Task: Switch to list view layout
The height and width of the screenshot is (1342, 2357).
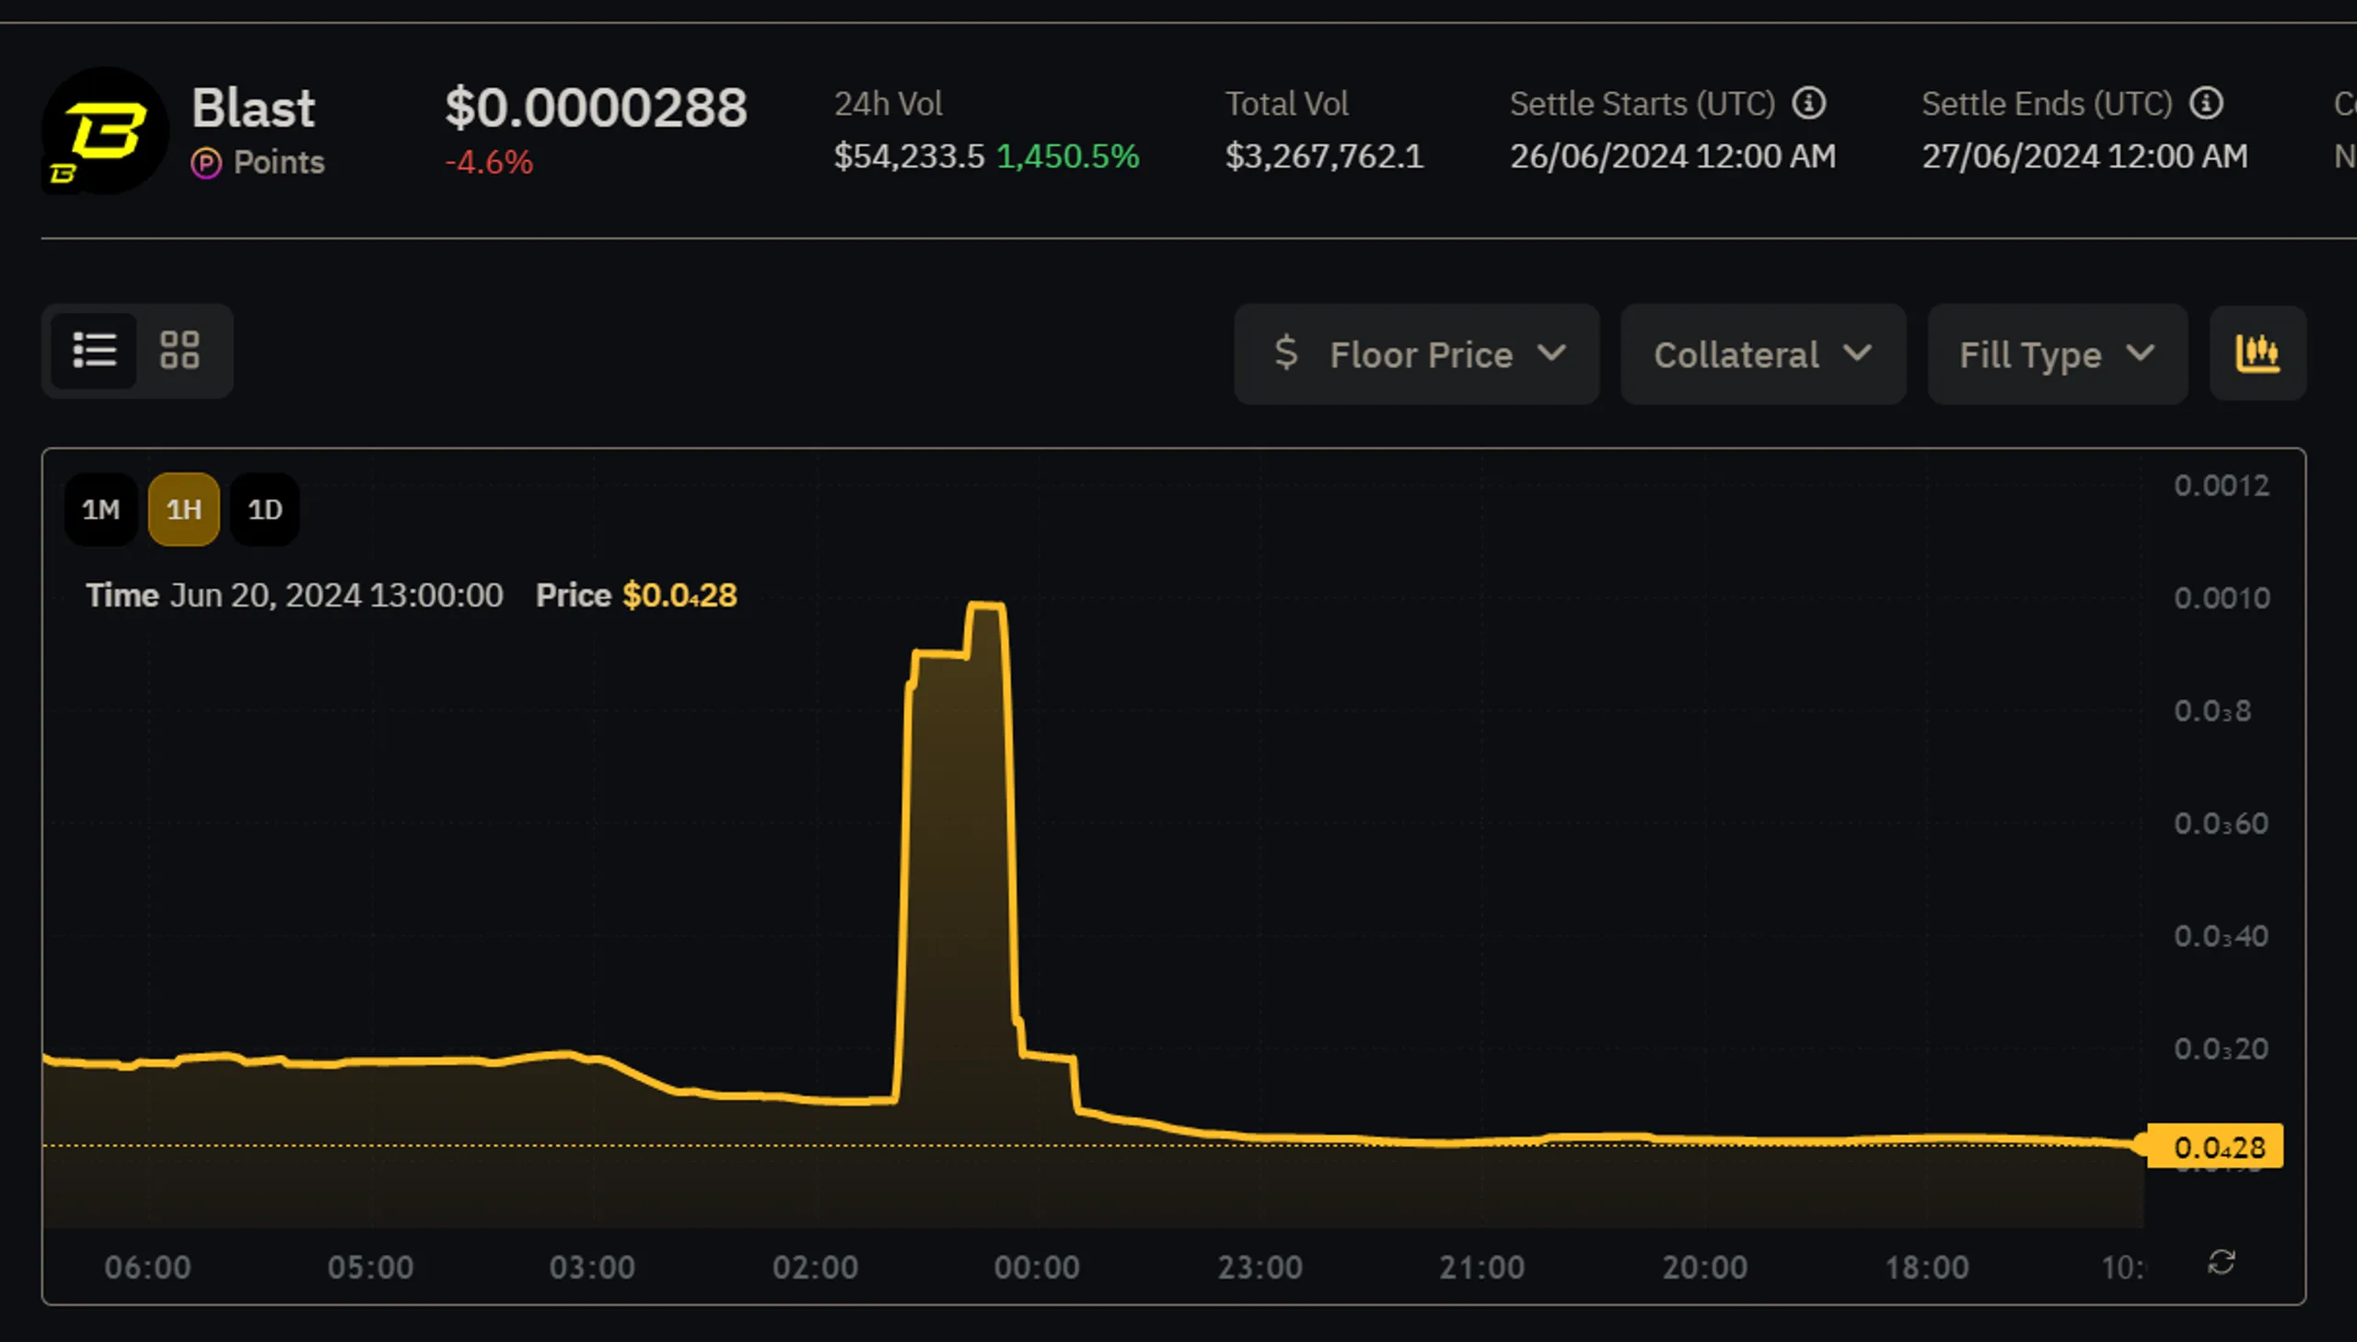Action: click(x=95, y=352)
